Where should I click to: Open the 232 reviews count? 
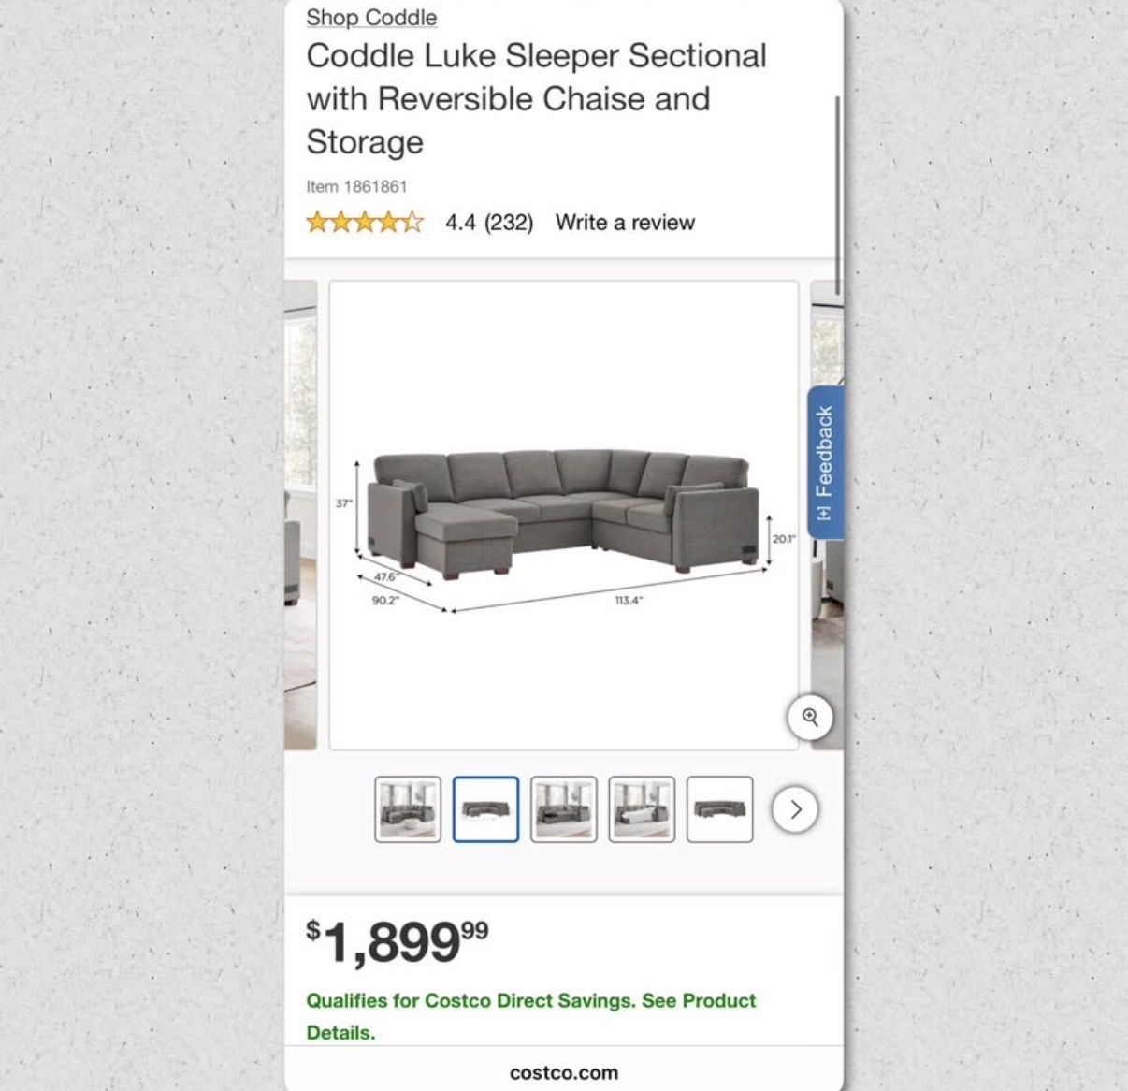coord(509,223)
